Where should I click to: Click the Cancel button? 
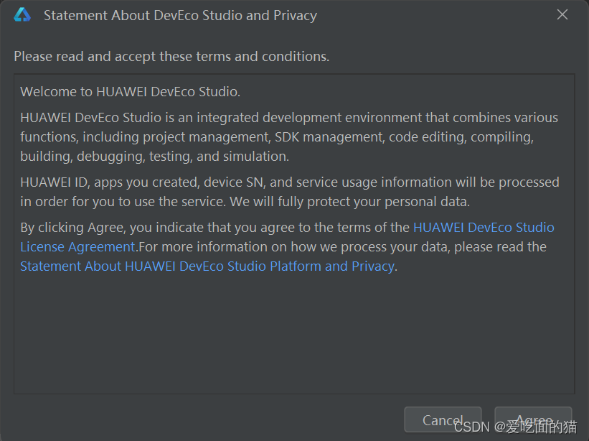point(443,419)
